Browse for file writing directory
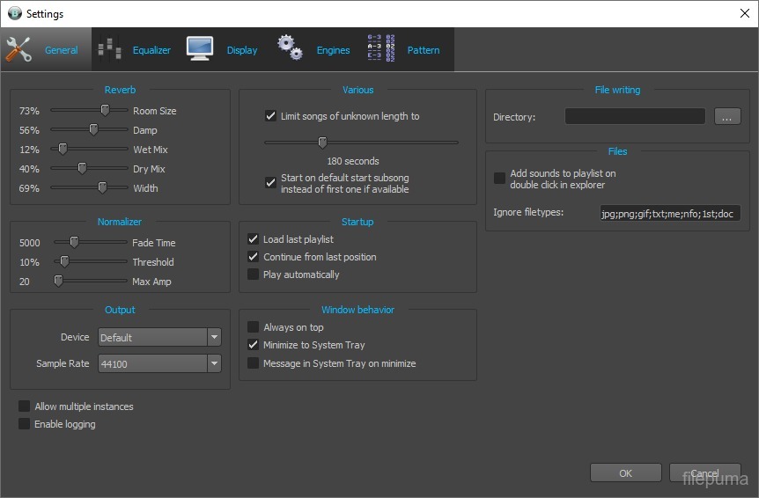This screenshot has width=759, height=498. (727, 117)
